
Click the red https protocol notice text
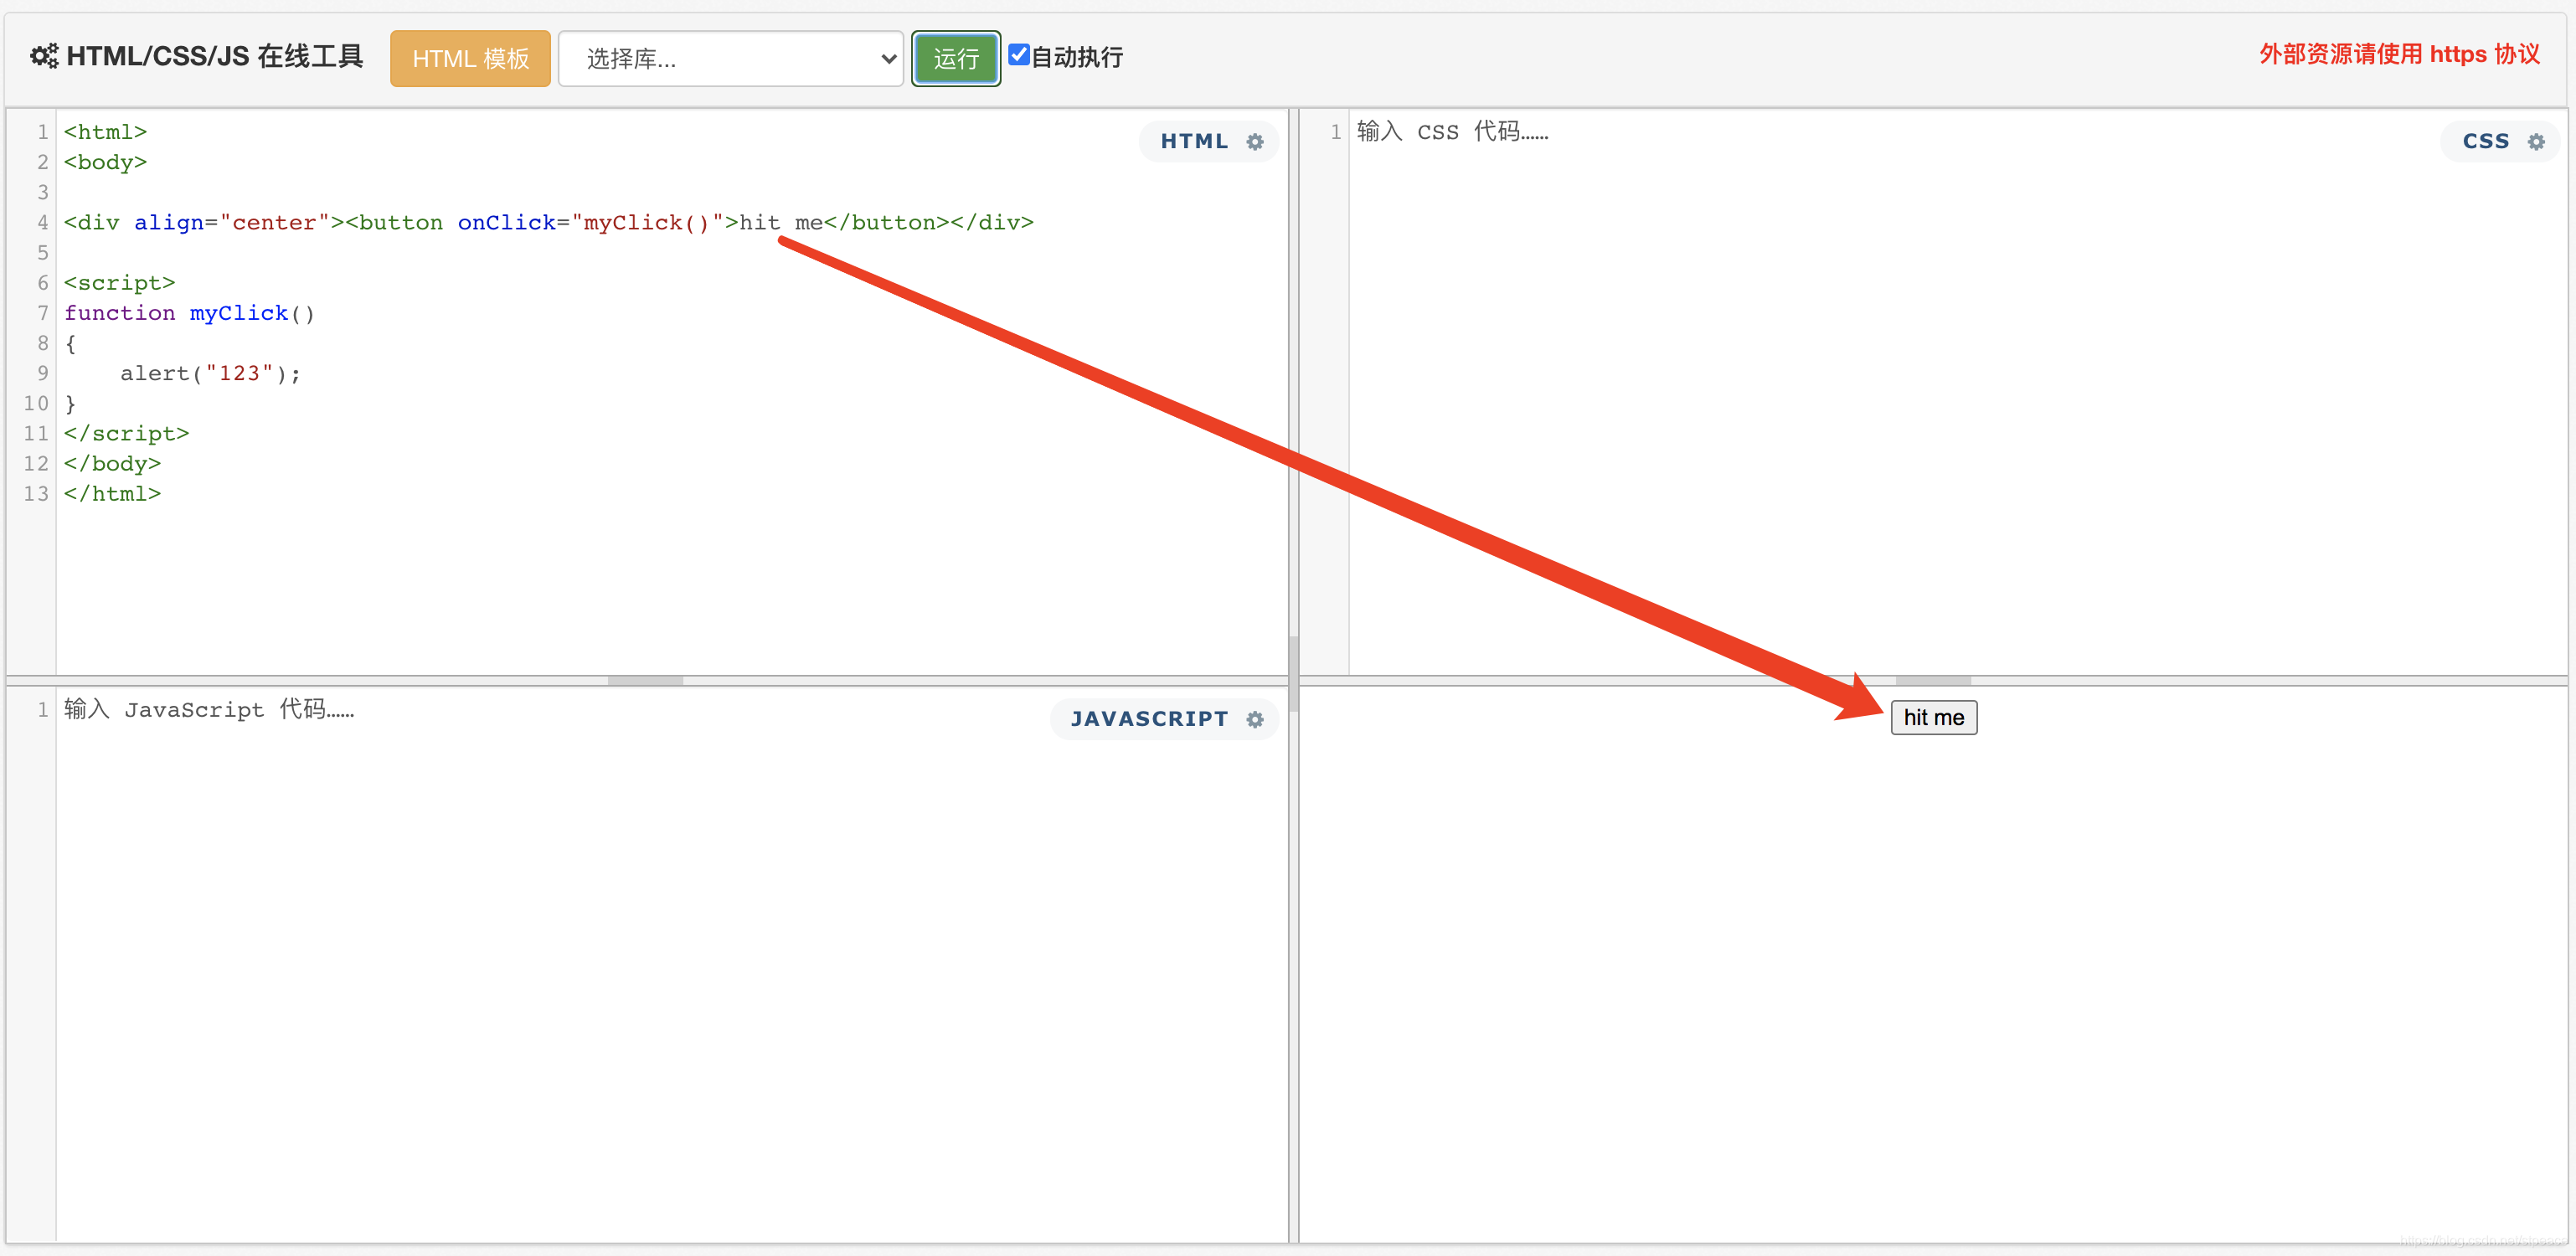coord(2399,55)
